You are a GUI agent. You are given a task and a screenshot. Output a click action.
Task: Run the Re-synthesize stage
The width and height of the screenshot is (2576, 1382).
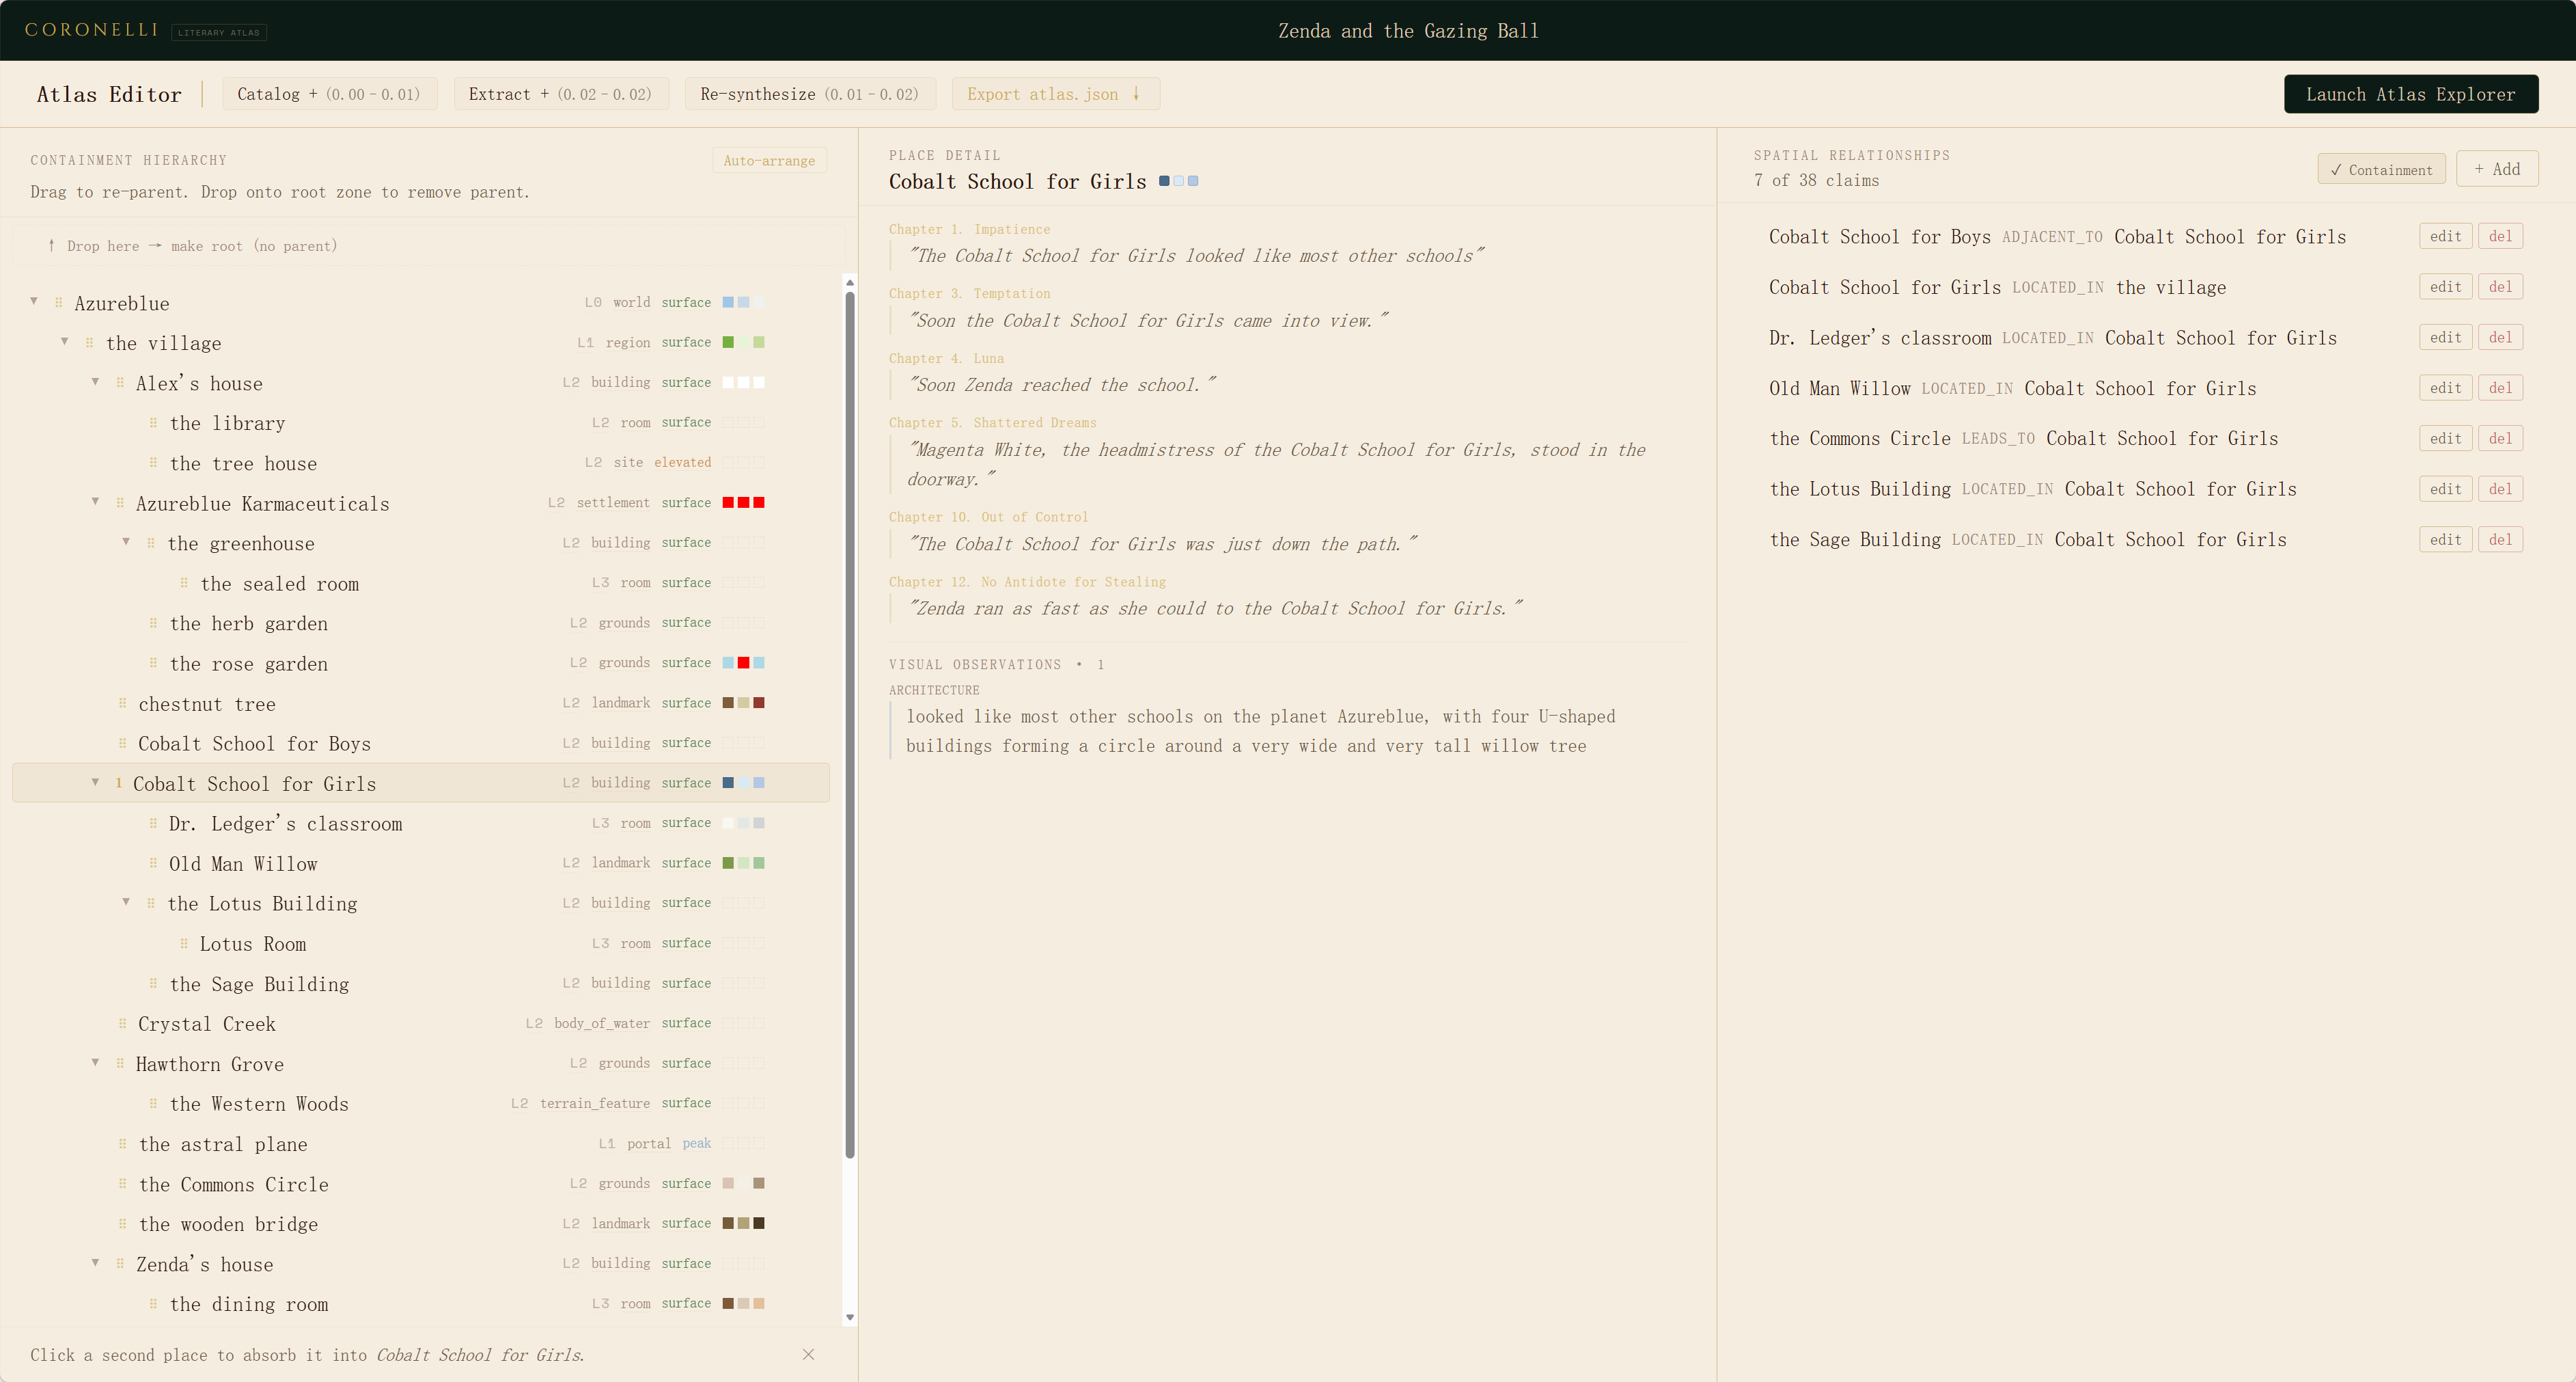(x=809, y=94)
